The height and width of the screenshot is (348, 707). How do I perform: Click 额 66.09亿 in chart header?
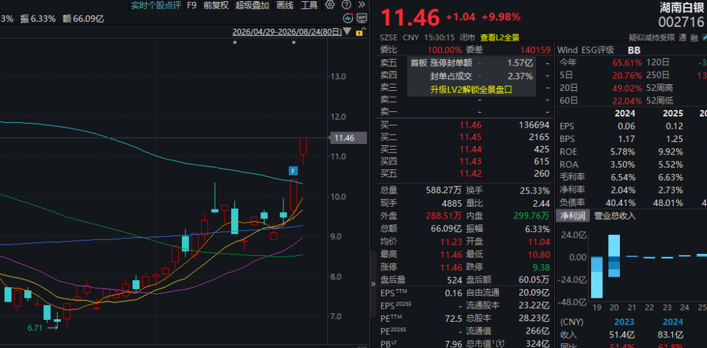pos(84,18)
